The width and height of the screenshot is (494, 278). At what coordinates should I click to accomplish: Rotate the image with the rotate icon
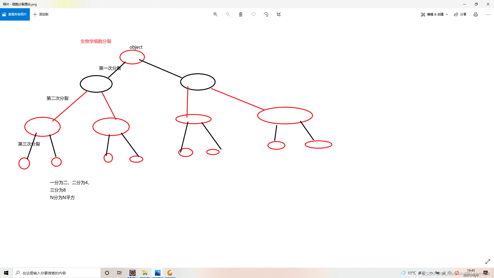[266, 14]
